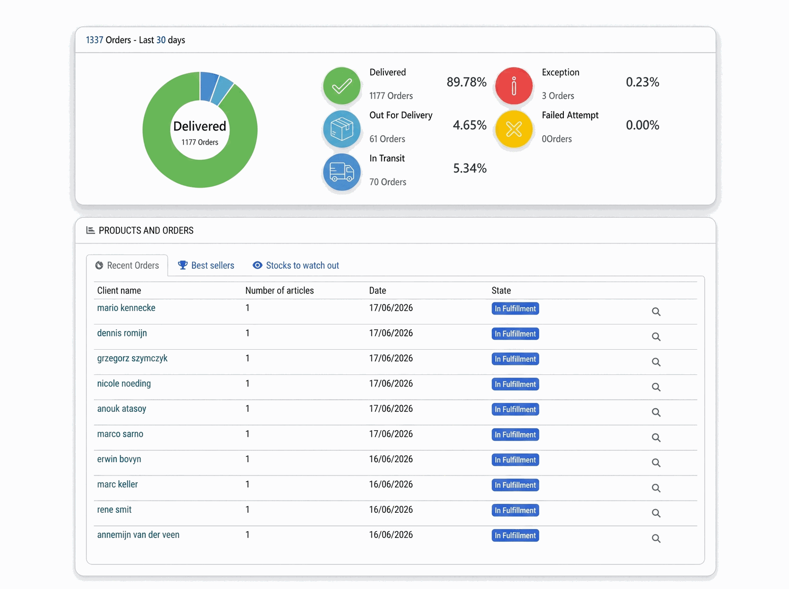Click the marco sarno client name

tap(120, 434)
